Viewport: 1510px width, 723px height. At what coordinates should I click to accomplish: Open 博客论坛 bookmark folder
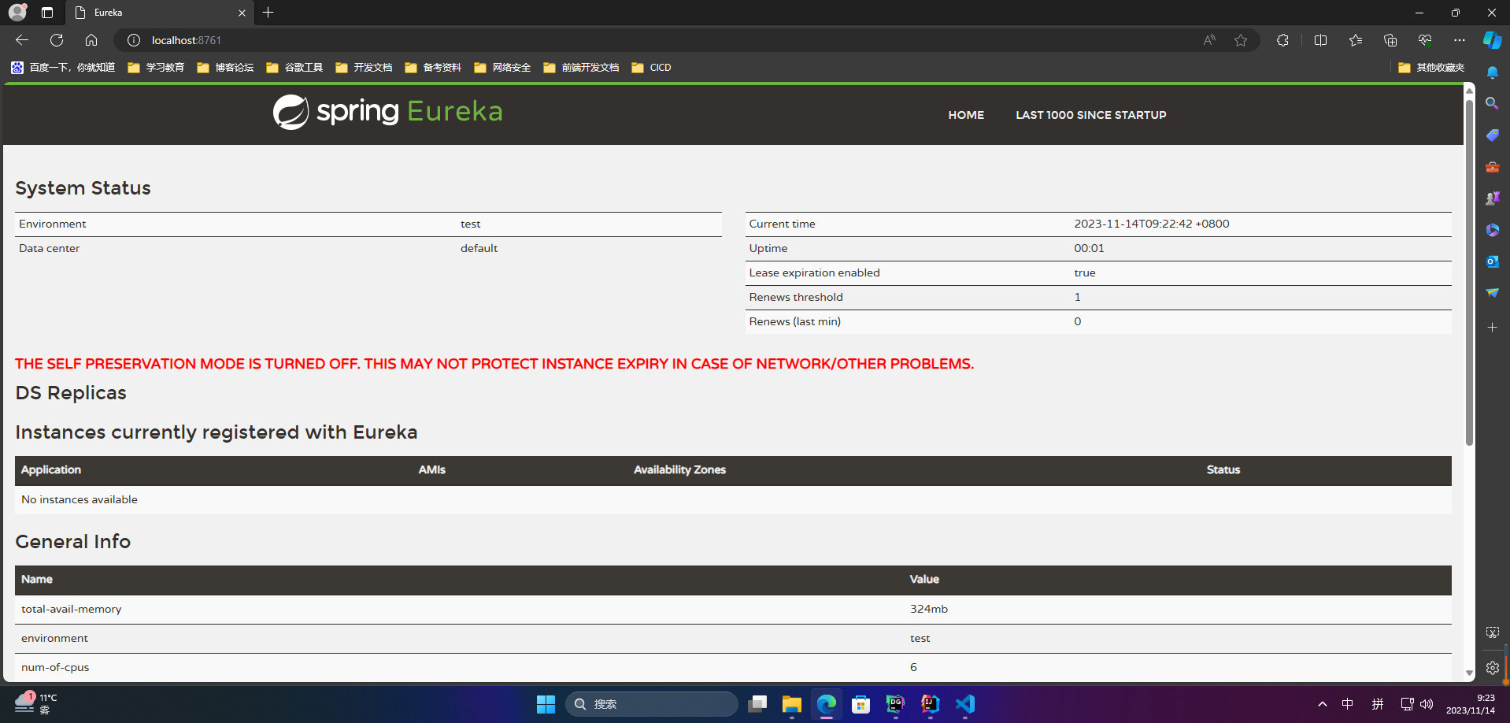(225, 68)
